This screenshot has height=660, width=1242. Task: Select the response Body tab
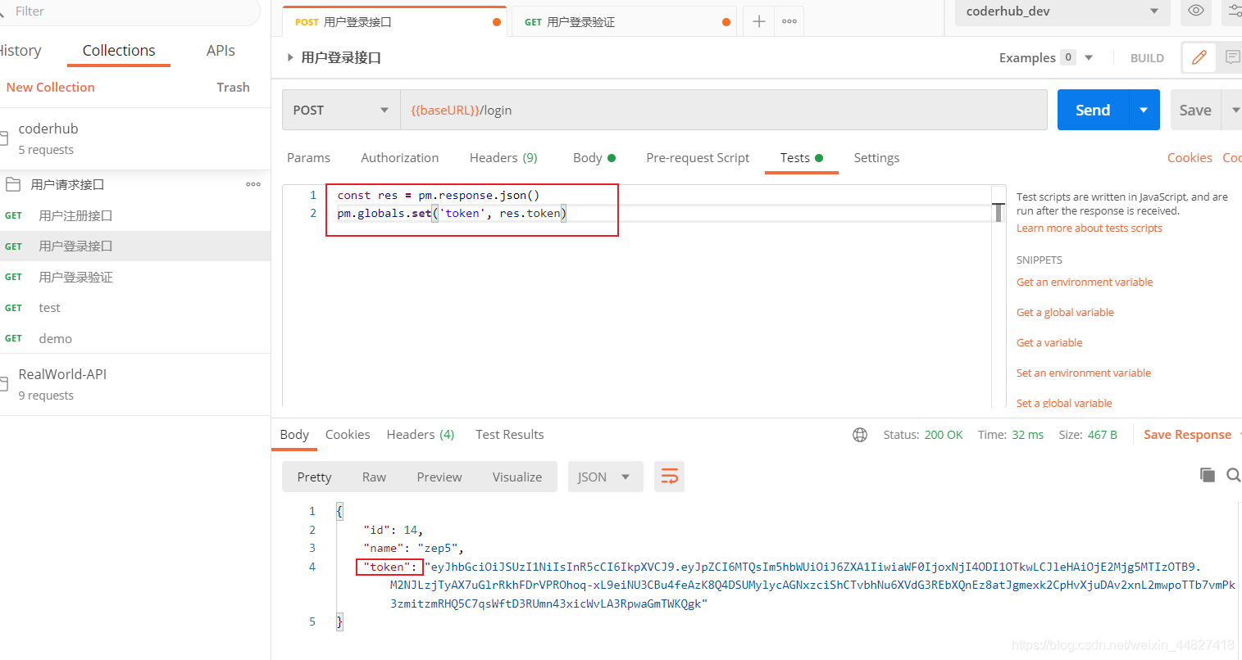coord(294,435)
